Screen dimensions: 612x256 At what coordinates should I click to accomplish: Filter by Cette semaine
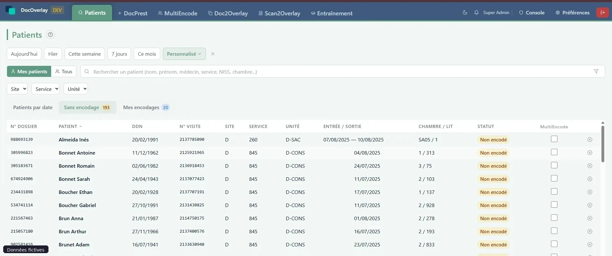pyautogui.click(x=84, y=54)
